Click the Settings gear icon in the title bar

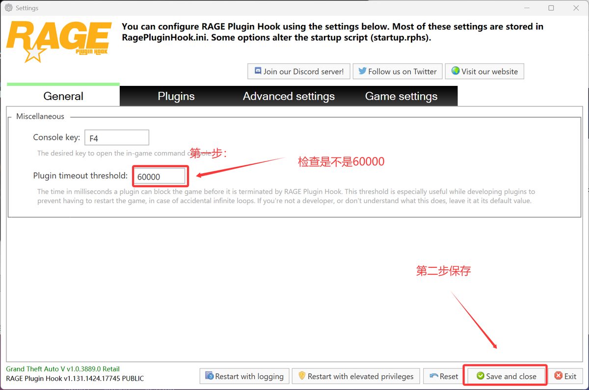click(x=8, y=8)
